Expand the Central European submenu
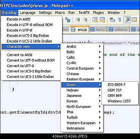Viewport: 140px width, 139px height. pos(82,68)
